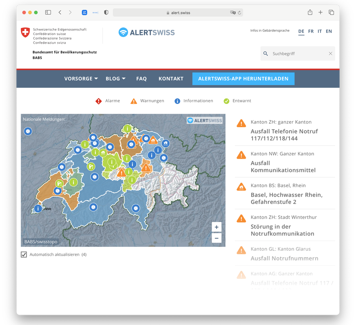The width and height of the screenshot is (356, 325).
Task: Expand the BLOG dropdown menu
Action: (115, 79)
